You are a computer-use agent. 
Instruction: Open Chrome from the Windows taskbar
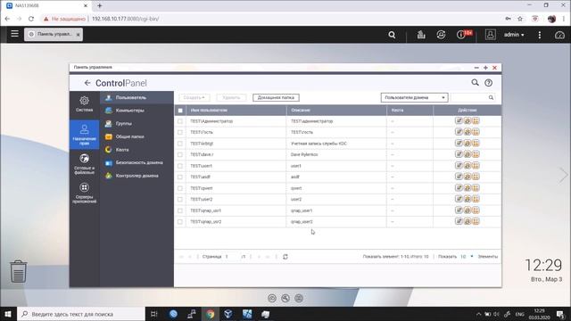pos(210,314)
